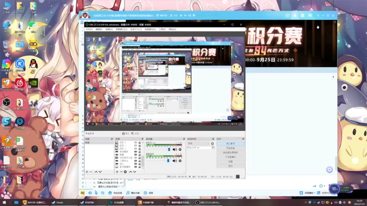This screenshot has height=206, width=367.
Task: Open the YY chat bubble dropdown arrow
Action: [x=324, y=186]
